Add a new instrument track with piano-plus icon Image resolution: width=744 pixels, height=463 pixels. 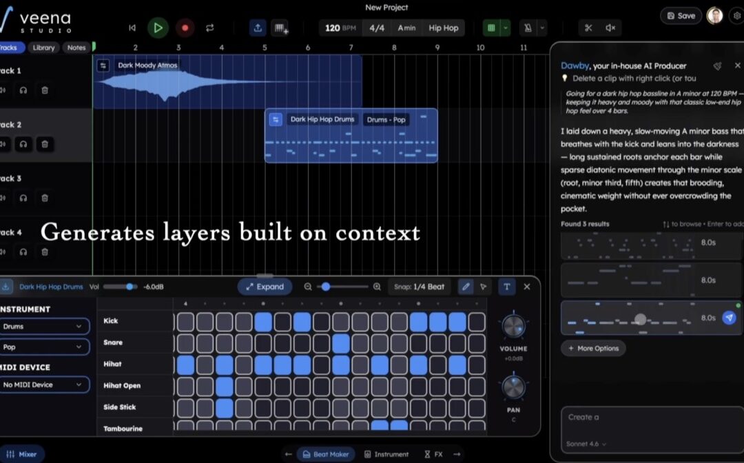point(280,28)
